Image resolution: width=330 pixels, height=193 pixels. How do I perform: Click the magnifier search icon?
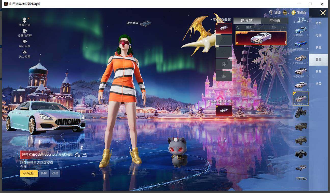(x=238, y=27)
